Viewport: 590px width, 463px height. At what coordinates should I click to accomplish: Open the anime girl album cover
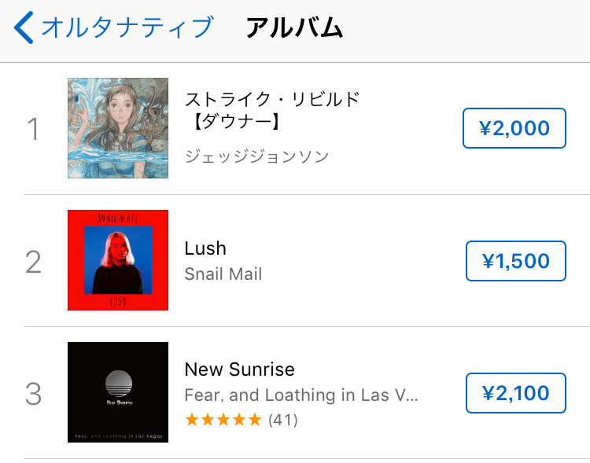(x=118, y=128)
